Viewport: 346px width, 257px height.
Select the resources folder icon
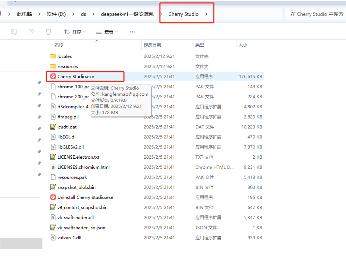[53, 66]
